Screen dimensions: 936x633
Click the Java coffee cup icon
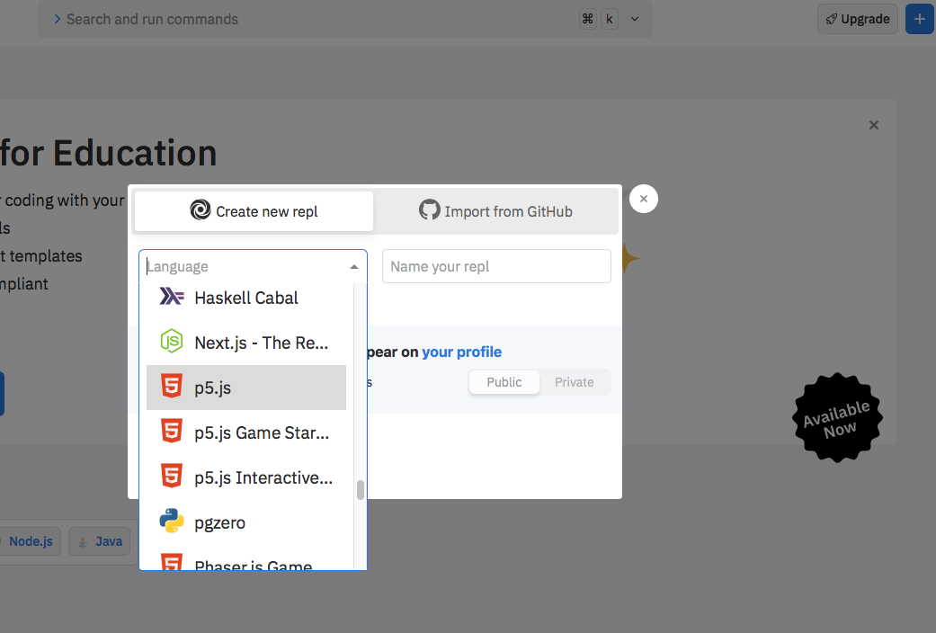pyautogui.click(x=83, y=541)
